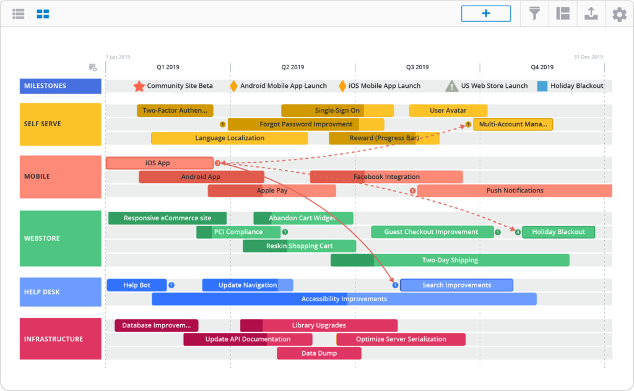Click the Holiday Blackout blue square milestone
The image size is (634, 391).
(x=542, y=86)
